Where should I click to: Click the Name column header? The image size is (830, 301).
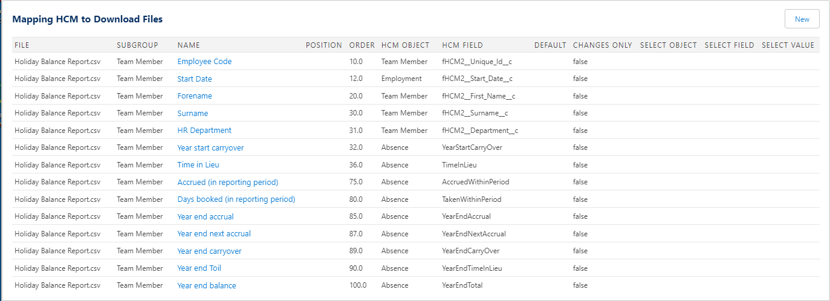(x=189, y=45)
